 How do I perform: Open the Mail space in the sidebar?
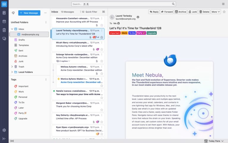click(4, 4)
